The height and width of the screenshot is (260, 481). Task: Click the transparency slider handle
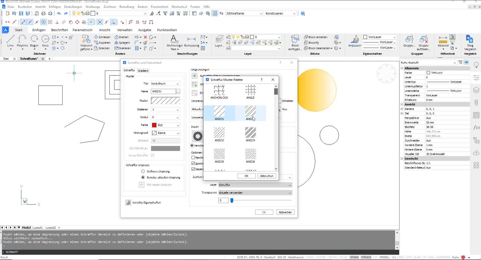pos(232,201)
